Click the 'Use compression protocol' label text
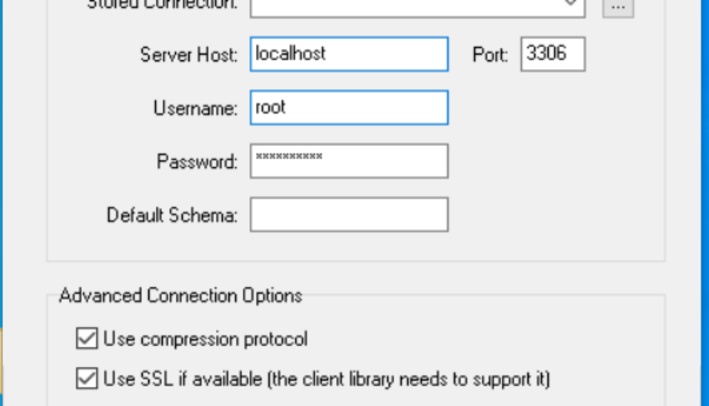 (x=205, y=339)
